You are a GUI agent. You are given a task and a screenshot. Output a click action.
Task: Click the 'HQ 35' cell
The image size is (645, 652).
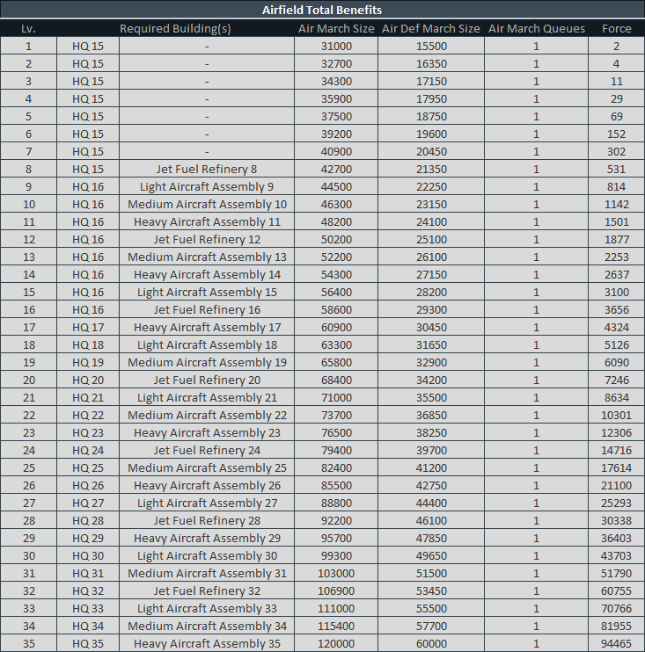pos(88,643)
